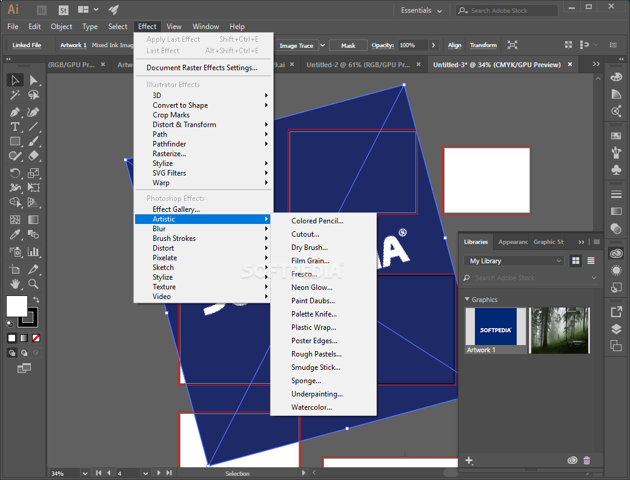Screen dimensions: 630x480
Task: Open the Brush Strokes submenu
Action: pyautogui.click(x=202, y=238)
